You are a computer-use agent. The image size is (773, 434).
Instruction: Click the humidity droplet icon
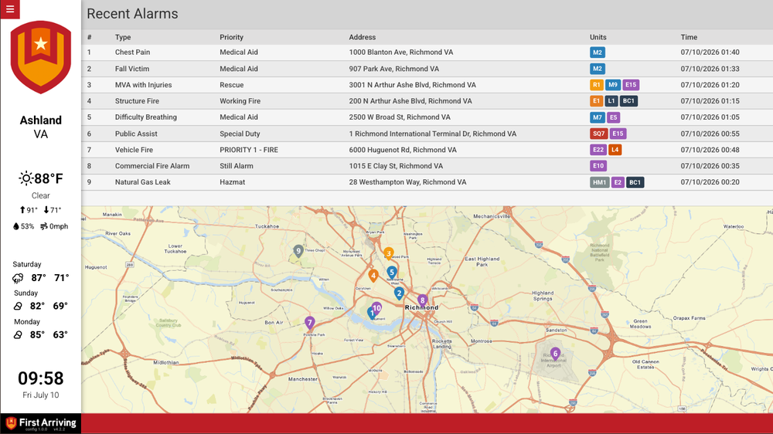pos(15,226)
